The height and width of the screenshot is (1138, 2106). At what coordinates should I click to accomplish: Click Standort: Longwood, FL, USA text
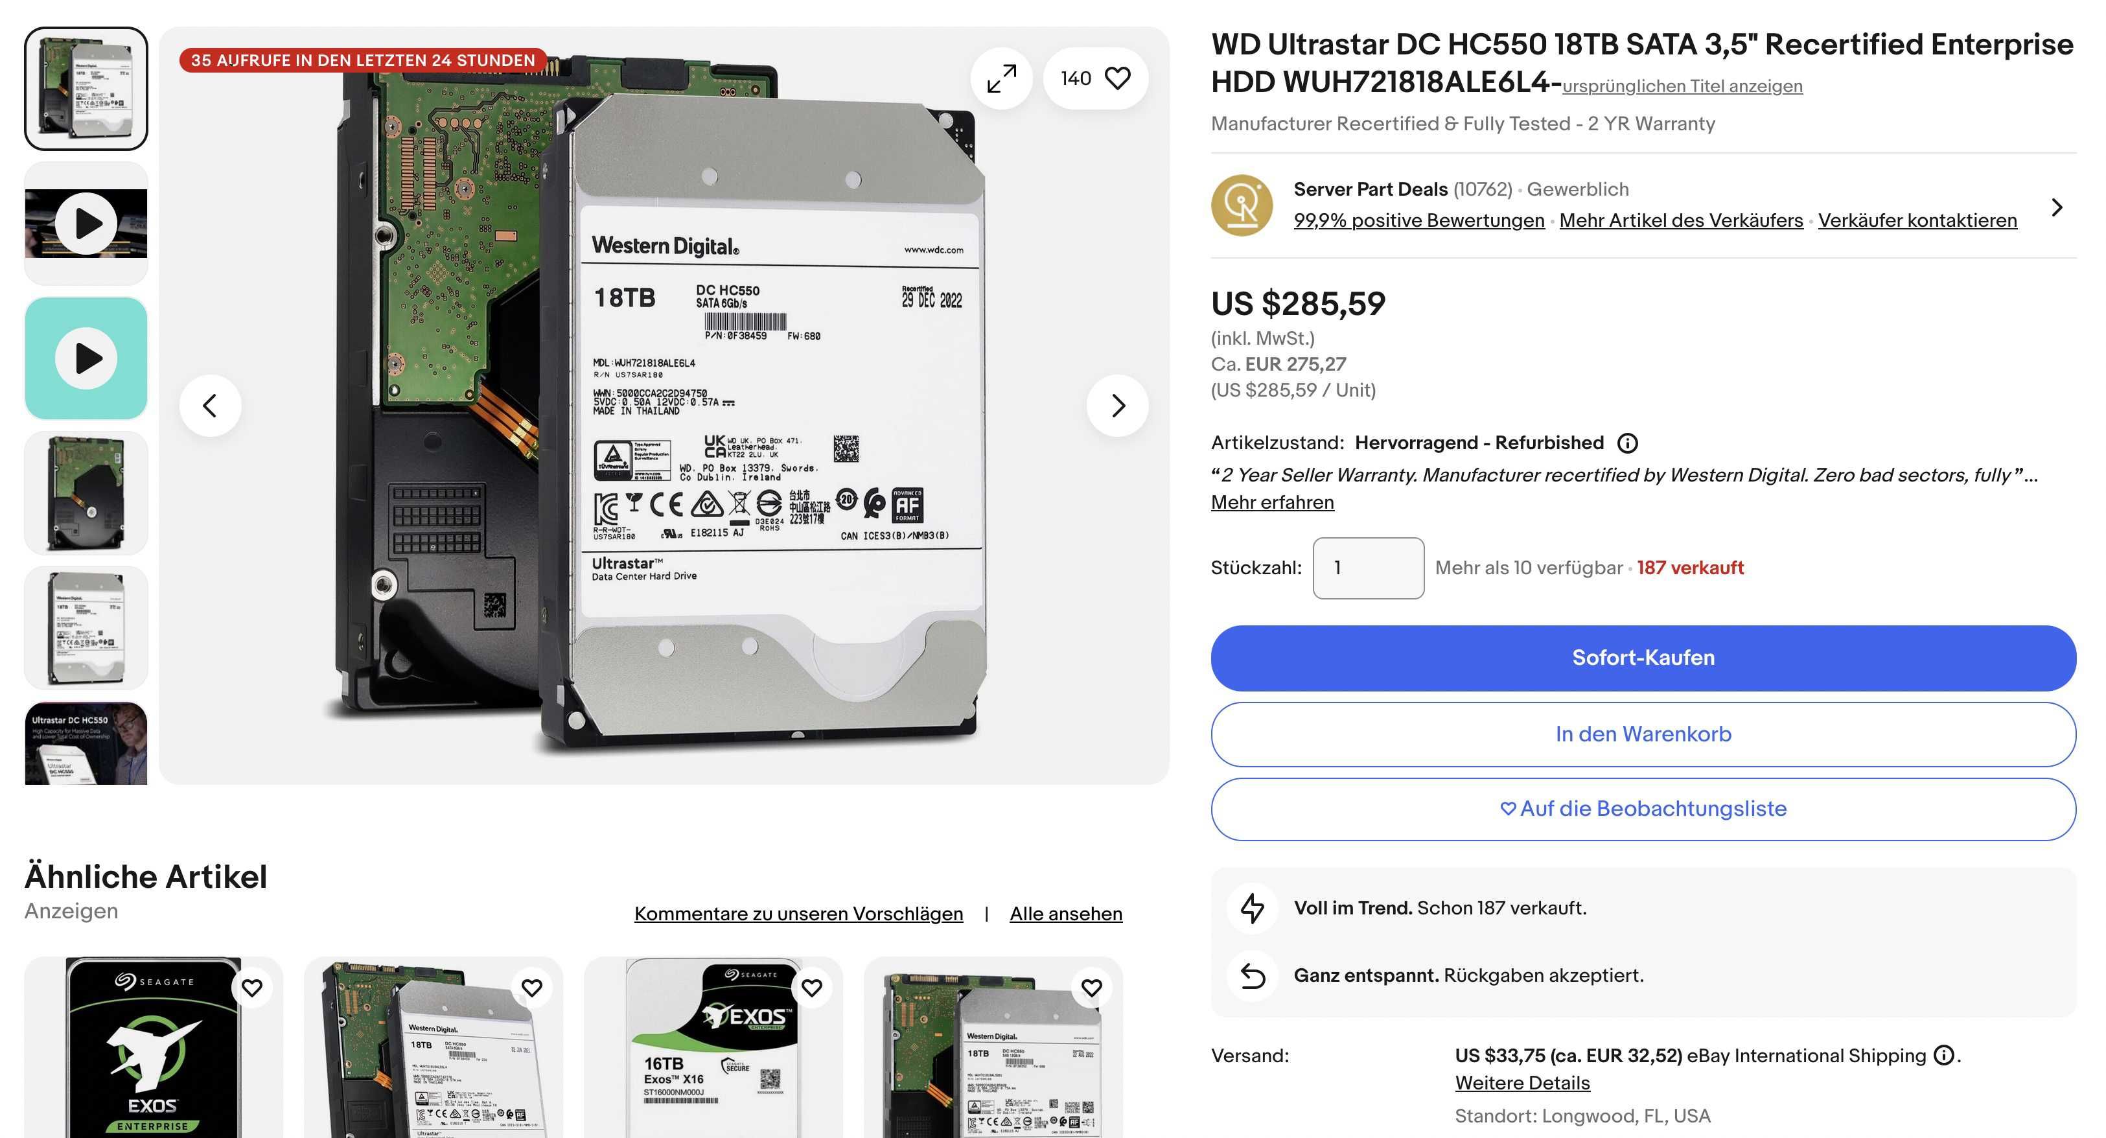click(1582, 1116)
